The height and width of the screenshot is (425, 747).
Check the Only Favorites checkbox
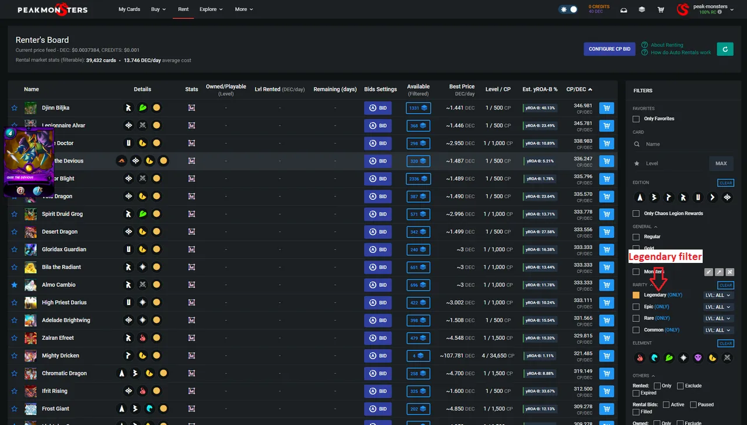(x=636, y=119)
